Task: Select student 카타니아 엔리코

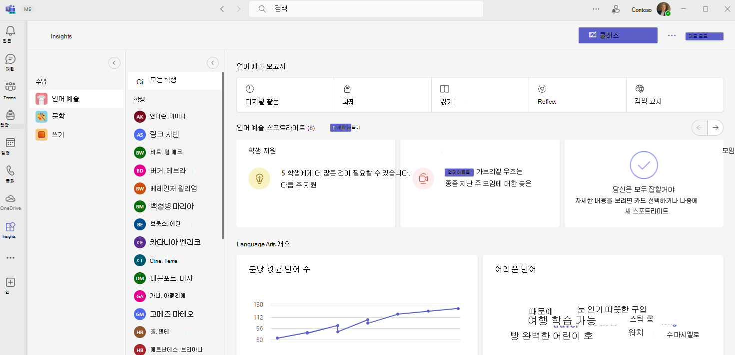Action: click(174, 242)
